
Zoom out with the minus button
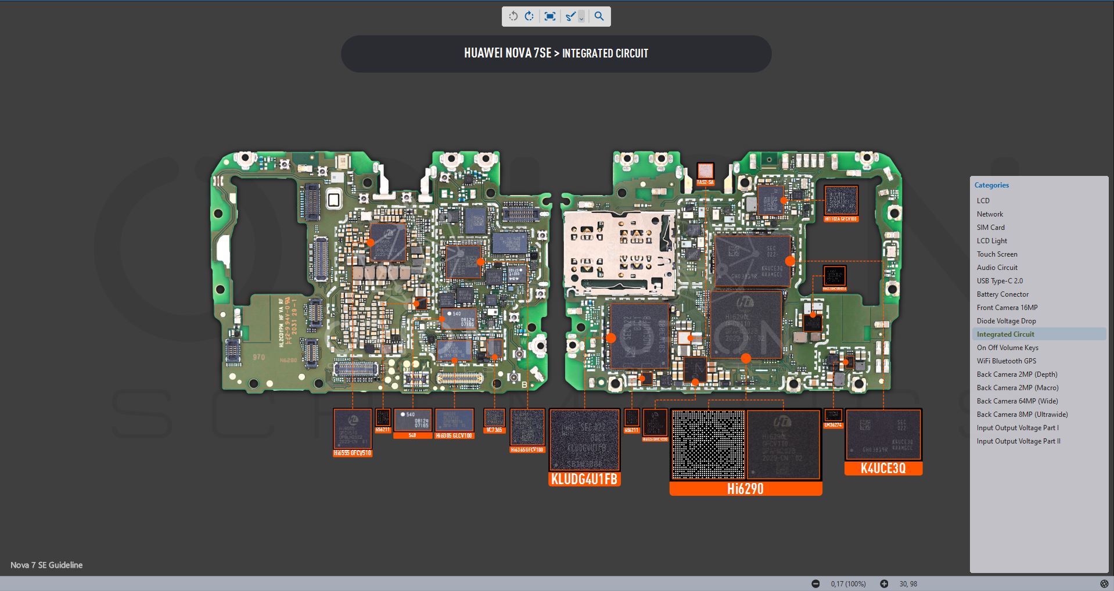(815, 583)
